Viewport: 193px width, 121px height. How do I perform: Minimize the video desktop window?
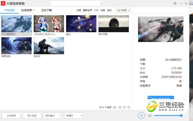click(181, 3)
